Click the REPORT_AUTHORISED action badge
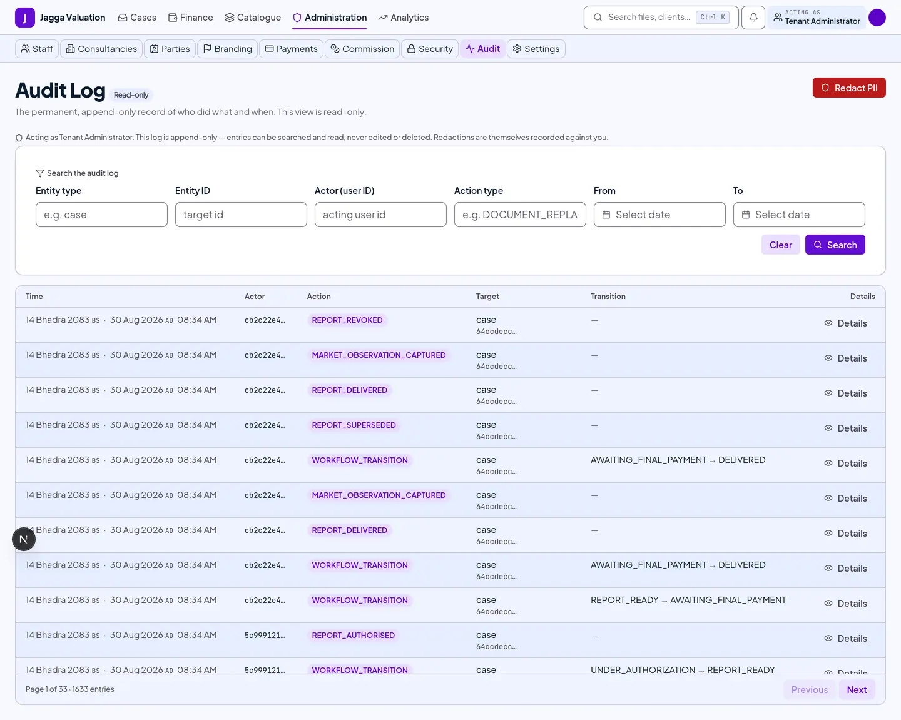Screen dimensions: 901x720 point(354,635)
